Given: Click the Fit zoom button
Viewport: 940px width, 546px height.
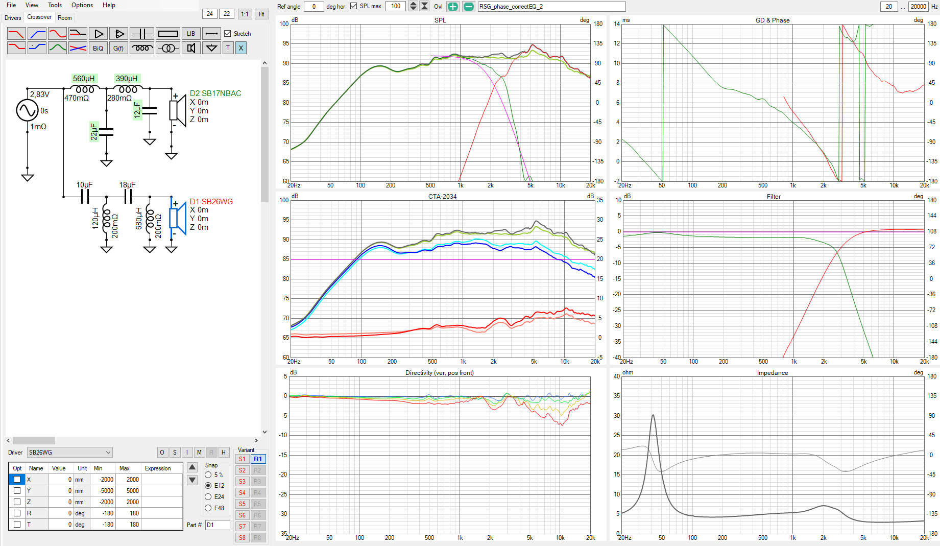Looking at the screenshot, I should point(261,14).
